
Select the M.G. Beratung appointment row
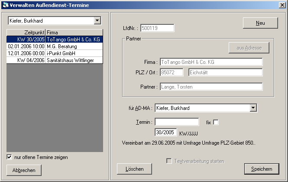click(55, 46)
